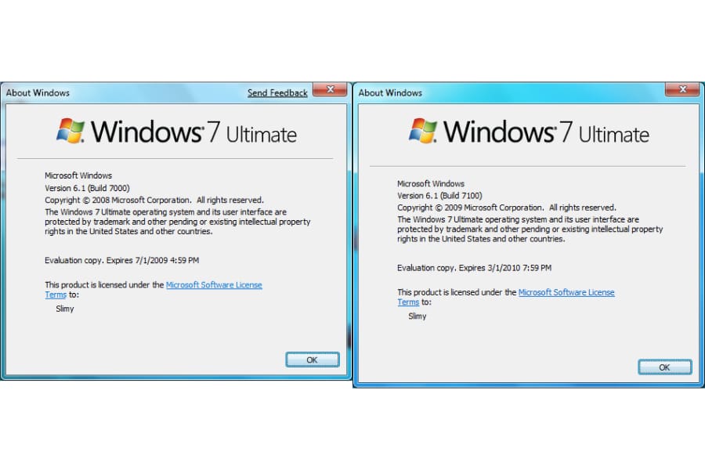Click OK in the Build 7100 dialog
The image size is (705, 470).
665,367
